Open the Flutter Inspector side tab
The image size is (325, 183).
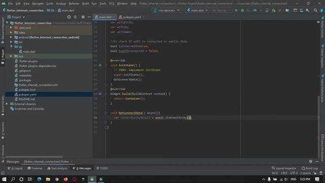[x=322, y=55]
